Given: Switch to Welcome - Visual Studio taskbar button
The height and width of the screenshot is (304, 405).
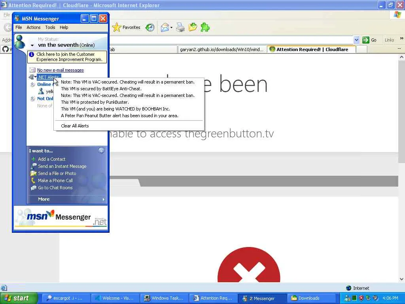Looking at the screenshot, I should tap(115, 298).
